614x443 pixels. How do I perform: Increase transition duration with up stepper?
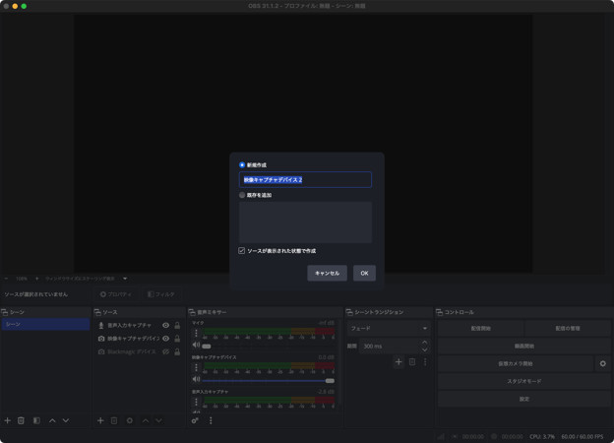[425, 343]
